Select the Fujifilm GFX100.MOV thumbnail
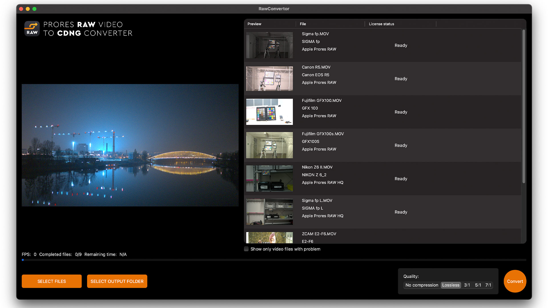 (x=269, y=112)
